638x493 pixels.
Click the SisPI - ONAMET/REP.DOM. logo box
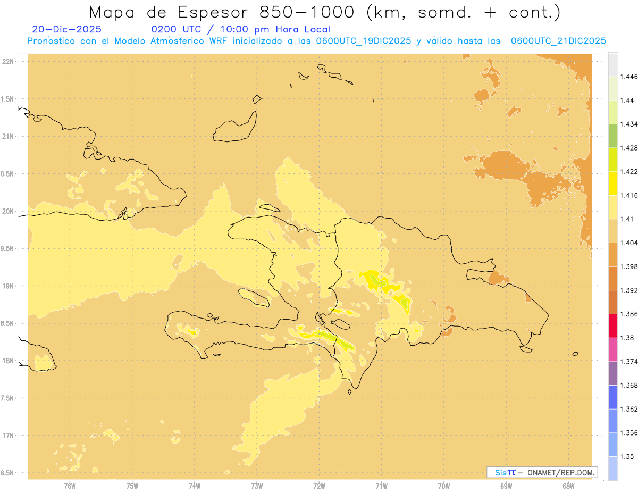point(542,472)
